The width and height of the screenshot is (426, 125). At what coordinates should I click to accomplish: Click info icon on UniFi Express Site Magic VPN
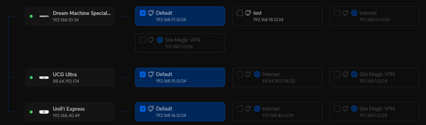pos(354,109)
